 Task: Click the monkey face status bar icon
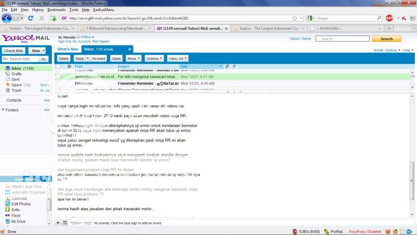[395, 232]
